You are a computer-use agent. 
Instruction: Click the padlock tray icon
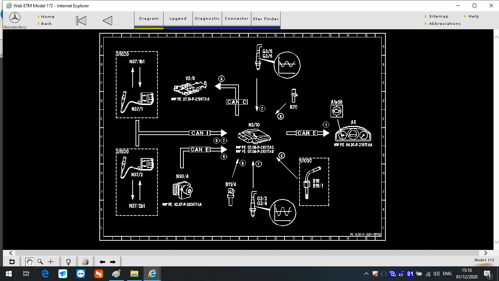pyautogui.click(x=401, y=274)
